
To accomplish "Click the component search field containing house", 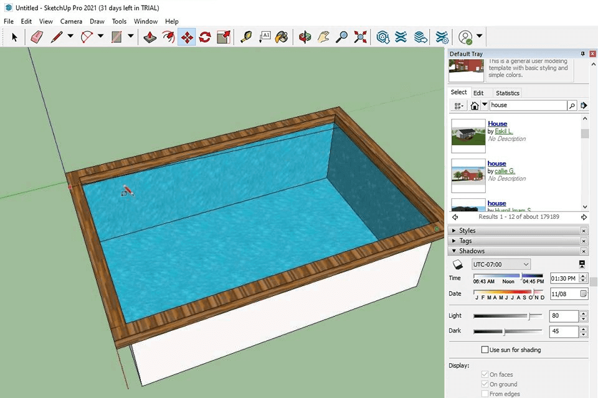I will [x=527, y=106].
